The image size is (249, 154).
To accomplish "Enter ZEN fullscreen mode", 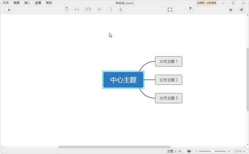I will (x=170, y=10).
